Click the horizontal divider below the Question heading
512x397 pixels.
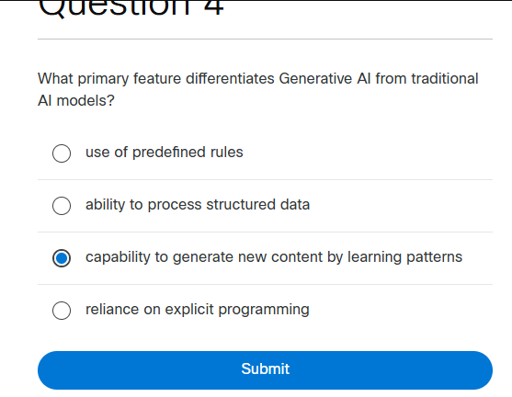pyautogui.click(x=265, y=39)
